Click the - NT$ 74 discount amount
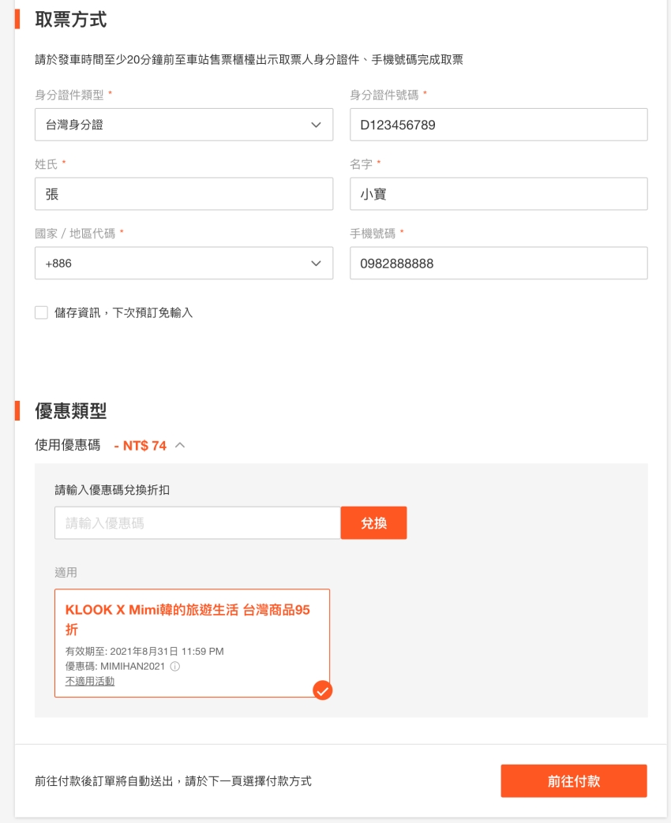This screenshot has width=671, height=823. coord(141,446)
